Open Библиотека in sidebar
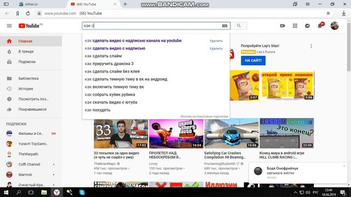Viewport: 351px width, 197px height. click(x=31, y=78)
